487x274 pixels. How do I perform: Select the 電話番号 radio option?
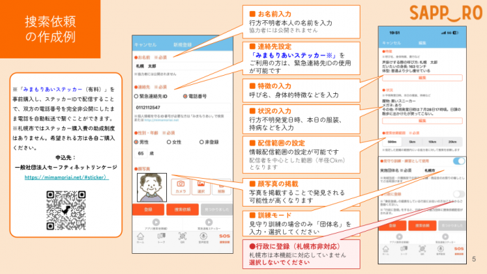(x=185, y=96)
